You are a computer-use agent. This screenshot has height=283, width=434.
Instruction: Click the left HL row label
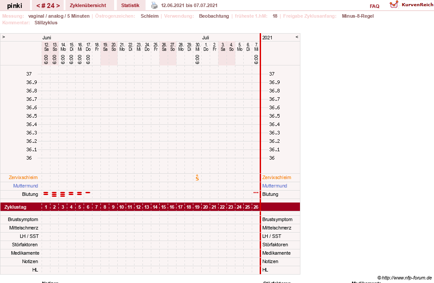click(x=35, y=270)
